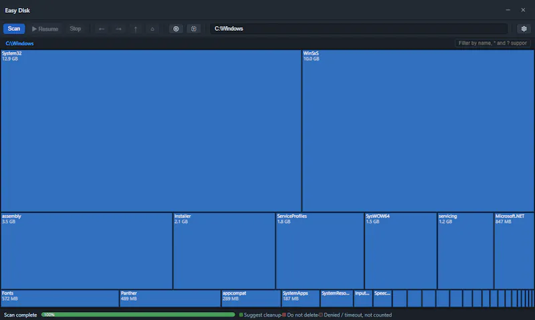Go up one folder with the up arrow
Viewport: 535px width, 320px height.
coord(136,29)
